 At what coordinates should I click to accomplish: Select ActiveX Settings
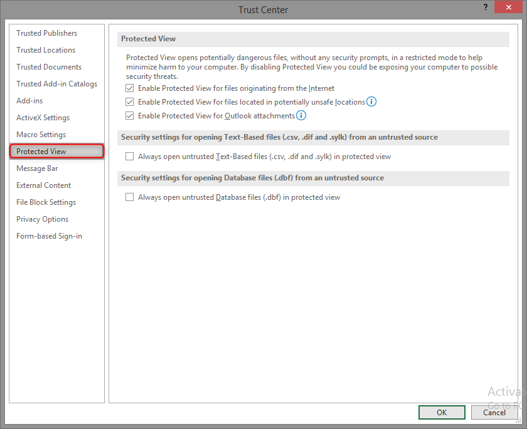pyautogui.click(x=43, y=118)
